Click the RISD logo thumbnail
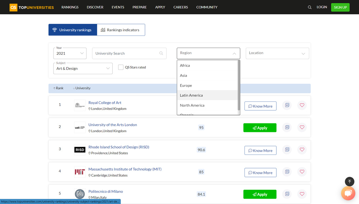This screenshot has width=359, height=204. [80, 150]
